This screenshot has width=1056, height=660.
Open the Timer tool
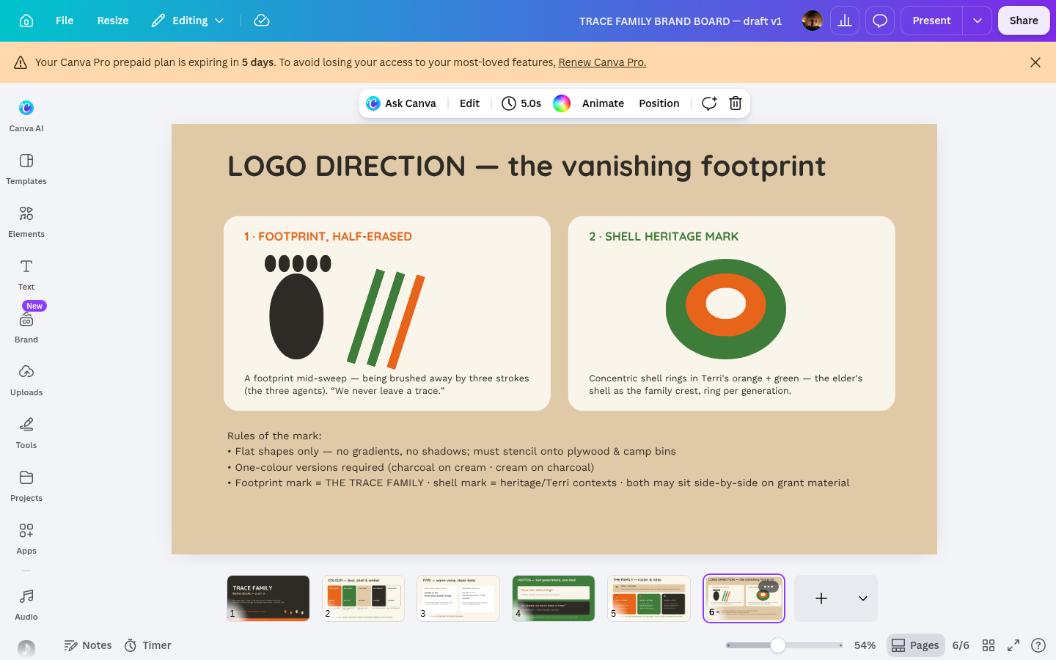[x=147, y=645]
